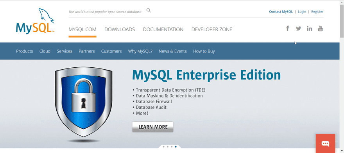
Task: Open News & Events menu item
Action: coord(173,51)
